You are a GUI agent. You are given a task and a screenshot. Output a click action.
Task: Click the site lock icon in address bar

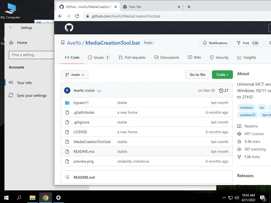88,16
